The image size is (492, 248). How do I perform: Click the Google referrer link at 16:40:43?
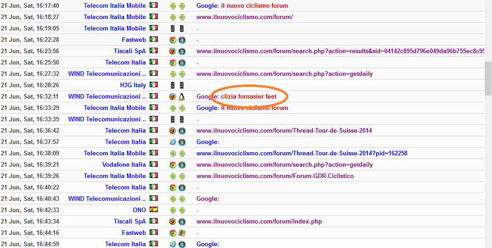(x=207, y=199)
